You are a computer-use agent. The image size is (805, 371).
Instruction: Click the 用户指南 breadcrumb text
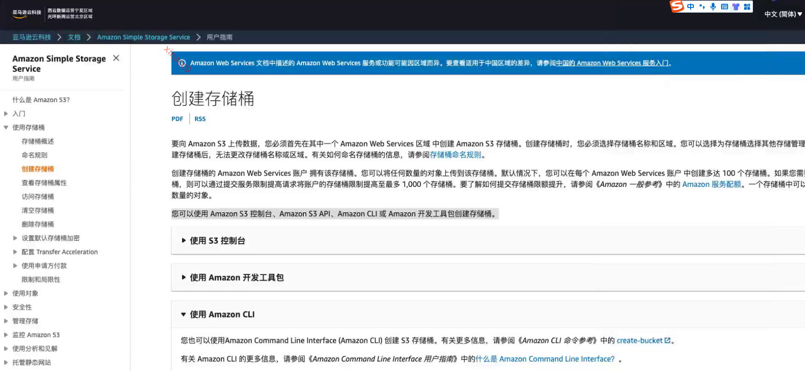click(x=219, y=37)
